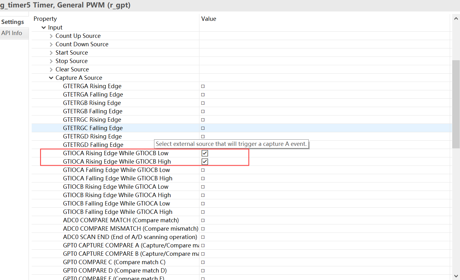Expand Start Source
The image size is (460, 280).
tap(51, 53)
